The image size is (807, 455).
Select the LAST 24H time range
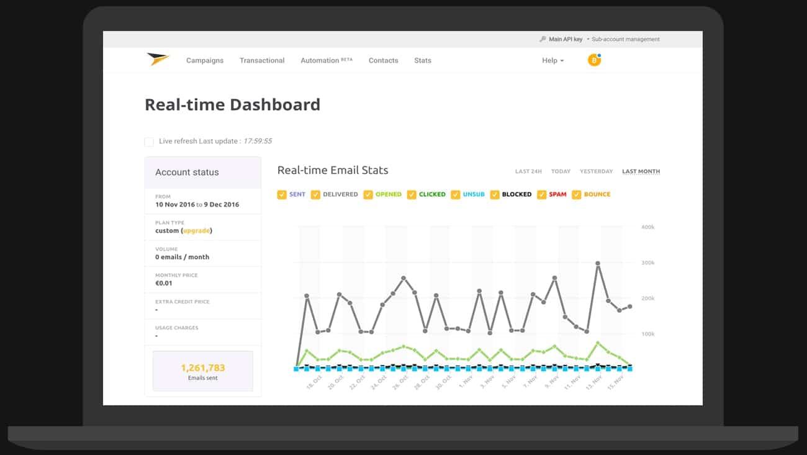click(x=528, y=171)
